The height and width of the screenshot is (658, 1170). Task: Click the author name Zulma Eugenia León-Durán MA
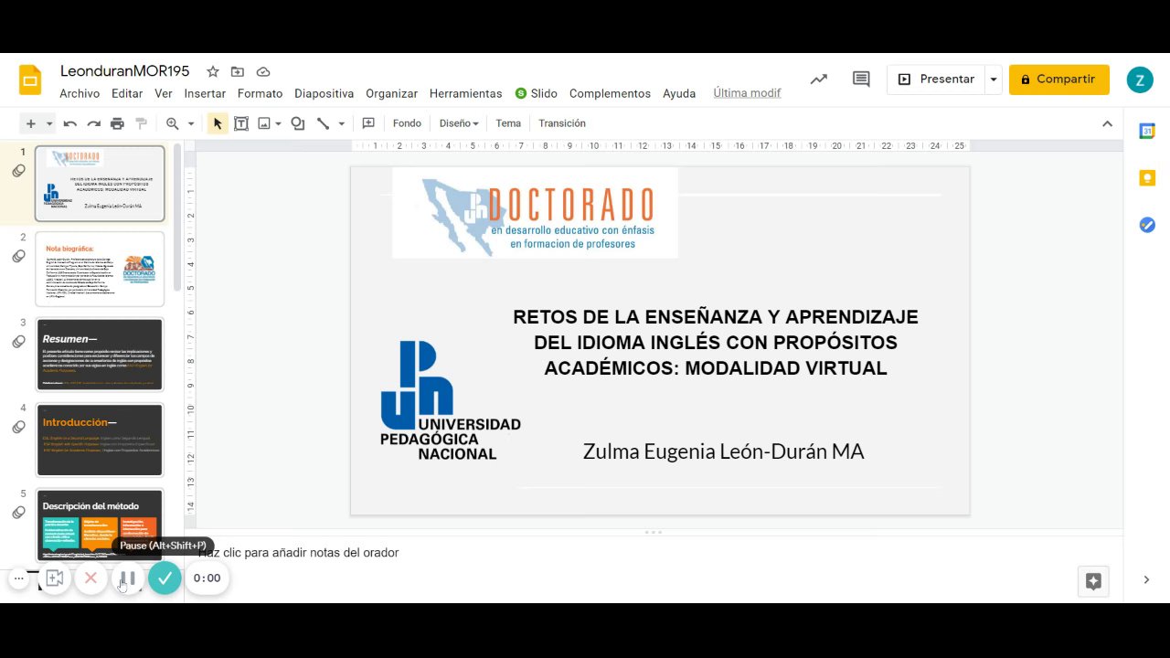[723, 451]
